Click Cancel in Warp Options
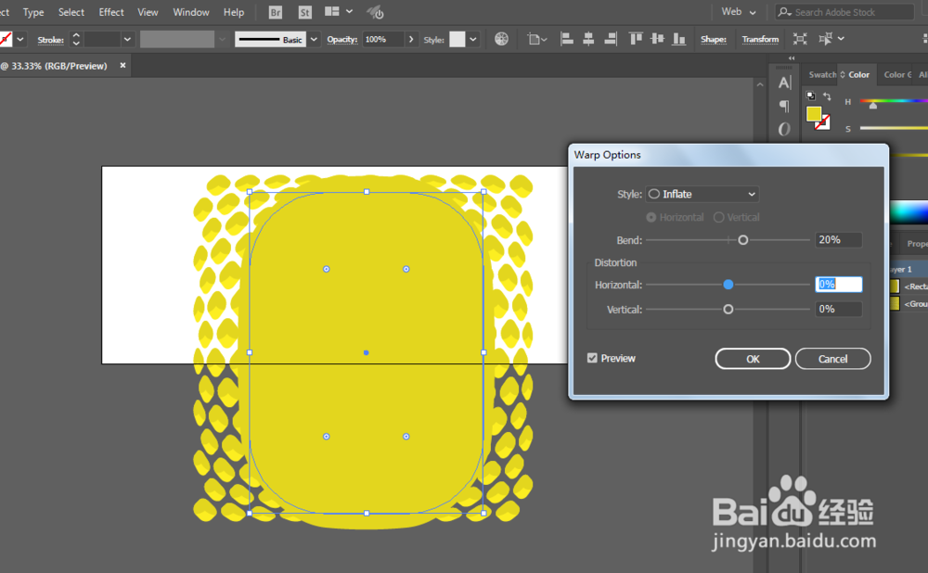Screen dimensions: 928x573 (832, 358)
